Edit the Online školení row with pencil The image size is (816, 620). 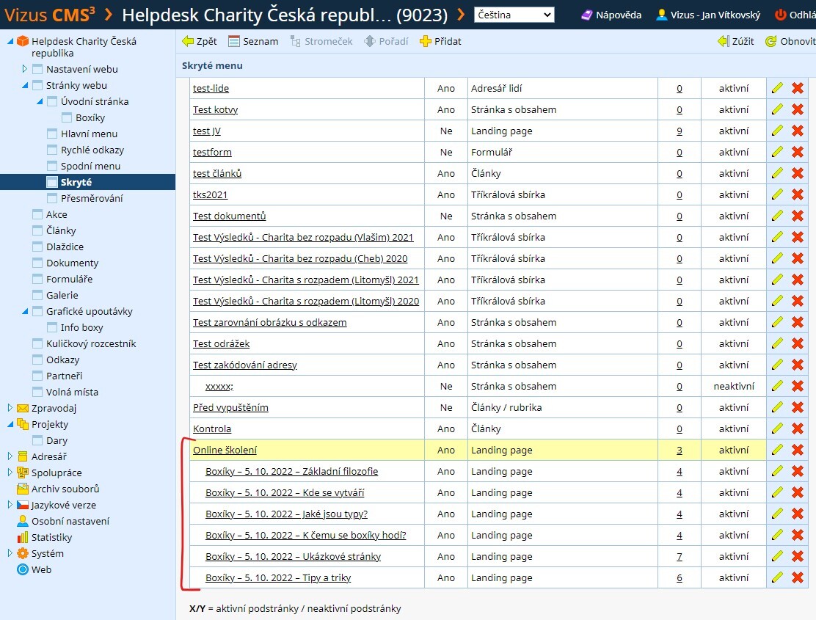(x=777, y=450)
